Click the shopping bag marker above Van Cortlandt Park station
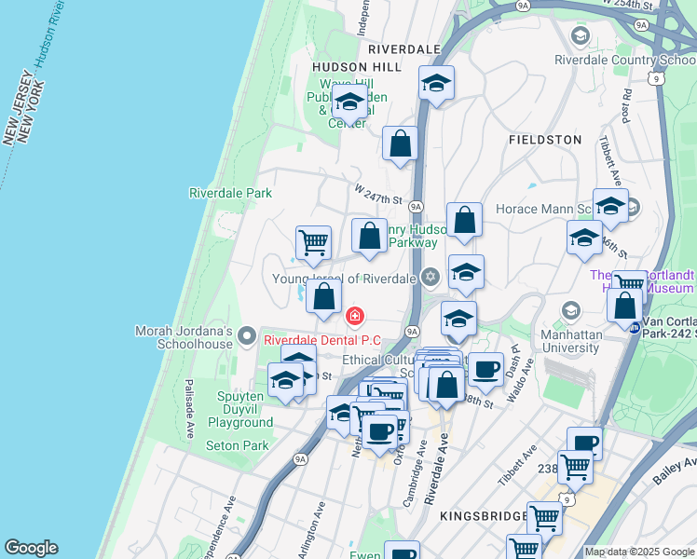The width and height of the screenshot is (697, 559). pyautogui.click(x=626, y=306)
